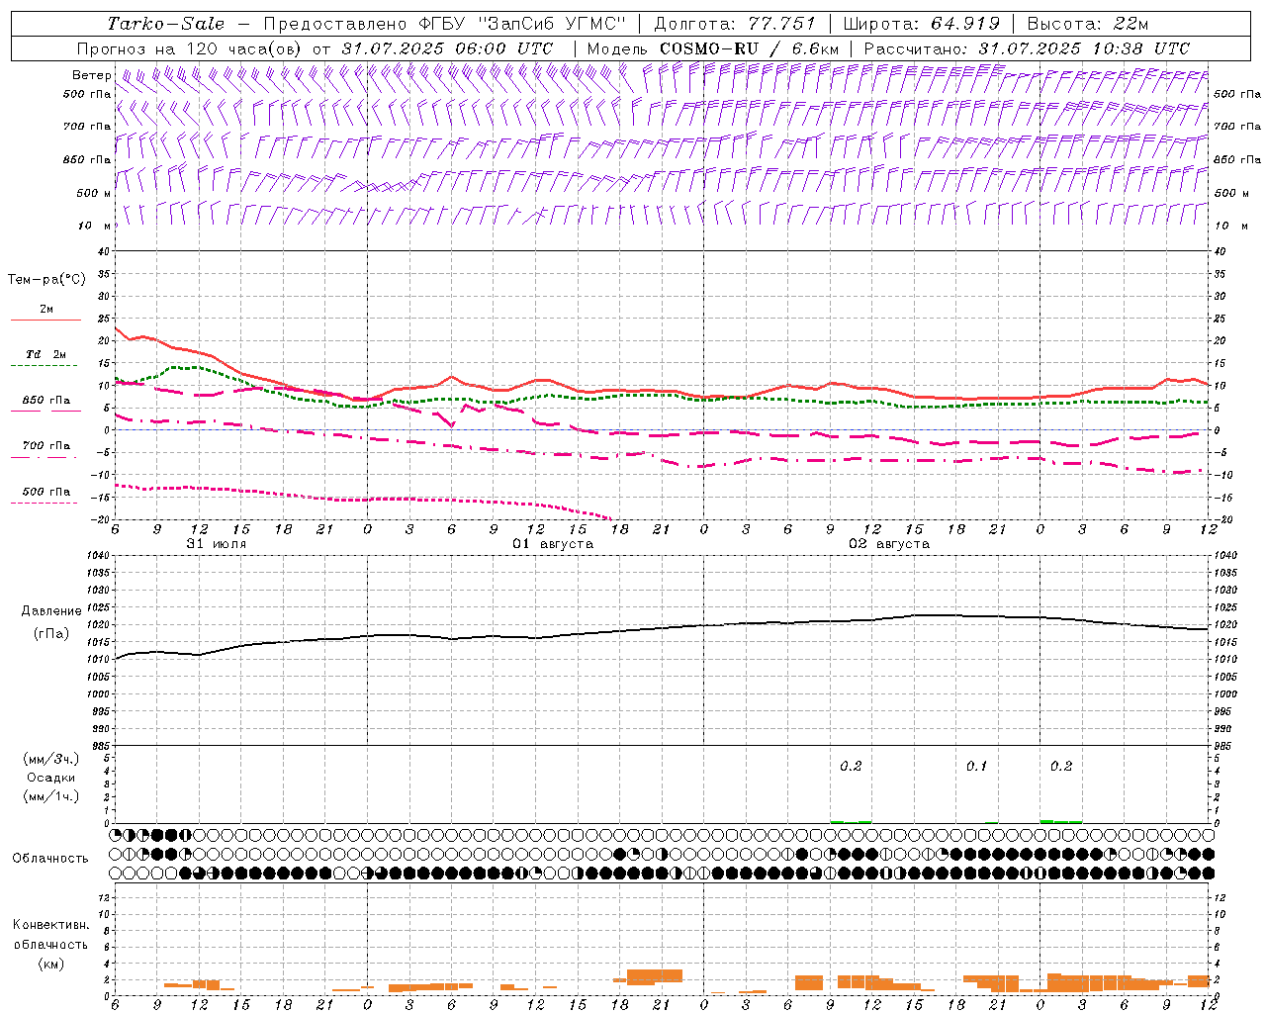Click the 0.2 precipitation value right of 0.1

pos(1061,766)
